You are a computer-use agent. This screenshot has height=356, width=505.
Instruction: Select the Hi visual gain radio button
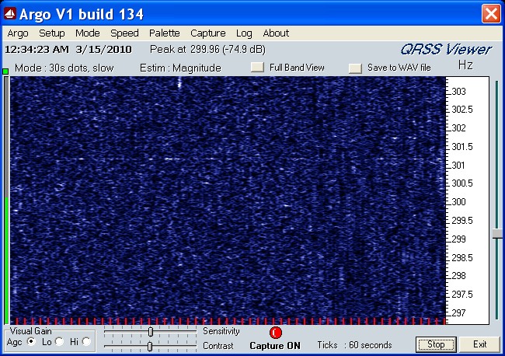point(86,341)
